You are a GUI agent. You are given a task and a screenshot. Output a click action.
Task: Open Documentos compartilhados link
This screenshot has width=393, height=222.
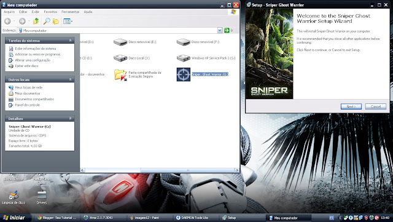coord(34,99)
